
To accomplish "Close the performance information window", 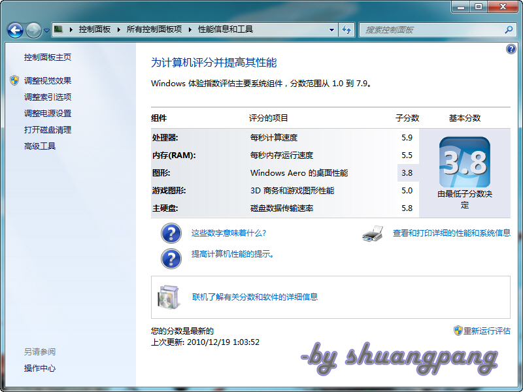I will (503, 7).
